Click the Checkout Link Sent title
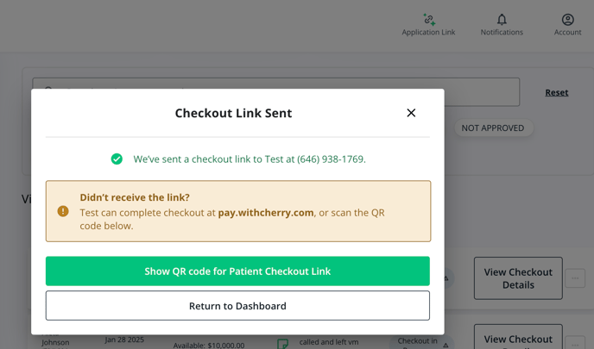 point(233,113)
